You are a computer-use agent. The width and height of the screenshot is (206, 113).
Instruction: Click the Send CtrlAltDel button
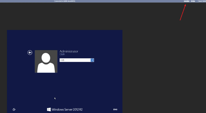click(202, 1)
